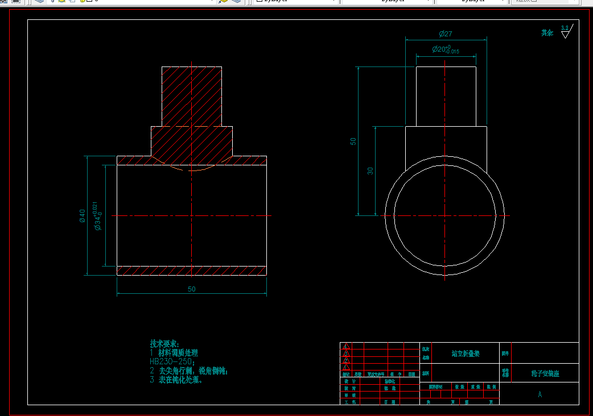
Task: Pick the vertical 30 dimension text
Action: pos(370,171)
